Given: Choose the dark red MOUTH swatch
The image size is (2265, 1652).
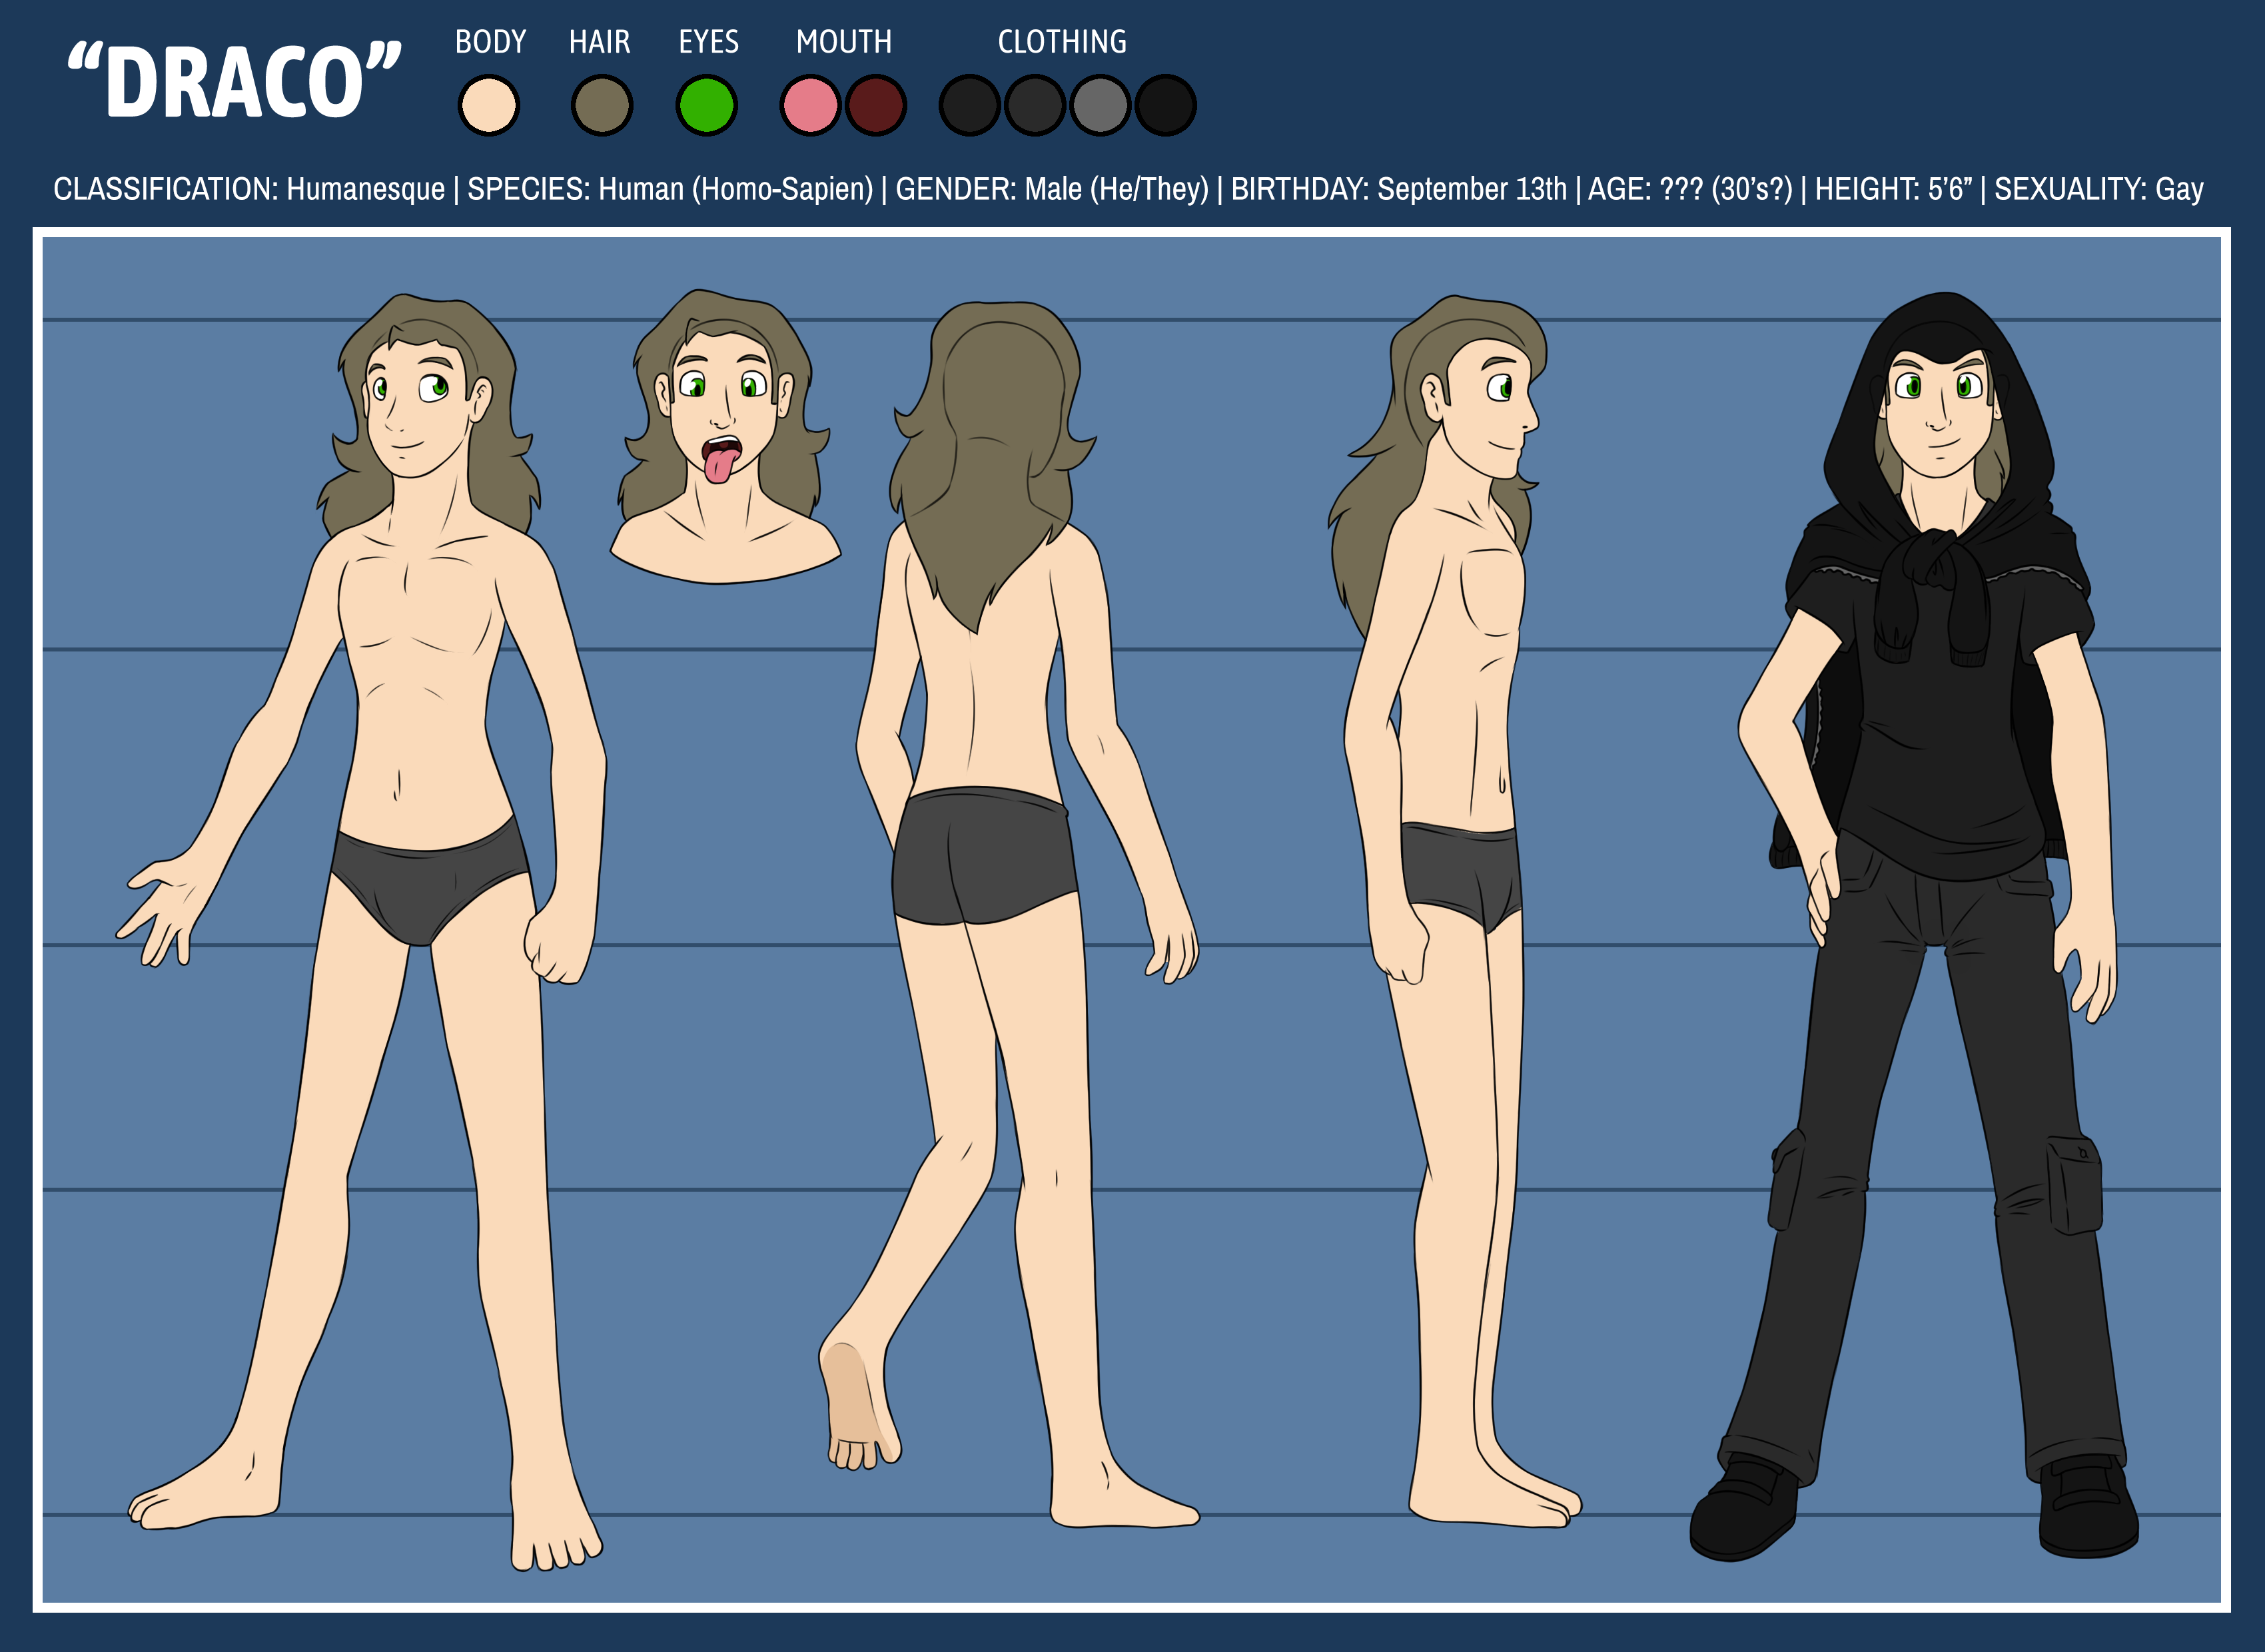Looking at the screenshot, I should (876, 106).
